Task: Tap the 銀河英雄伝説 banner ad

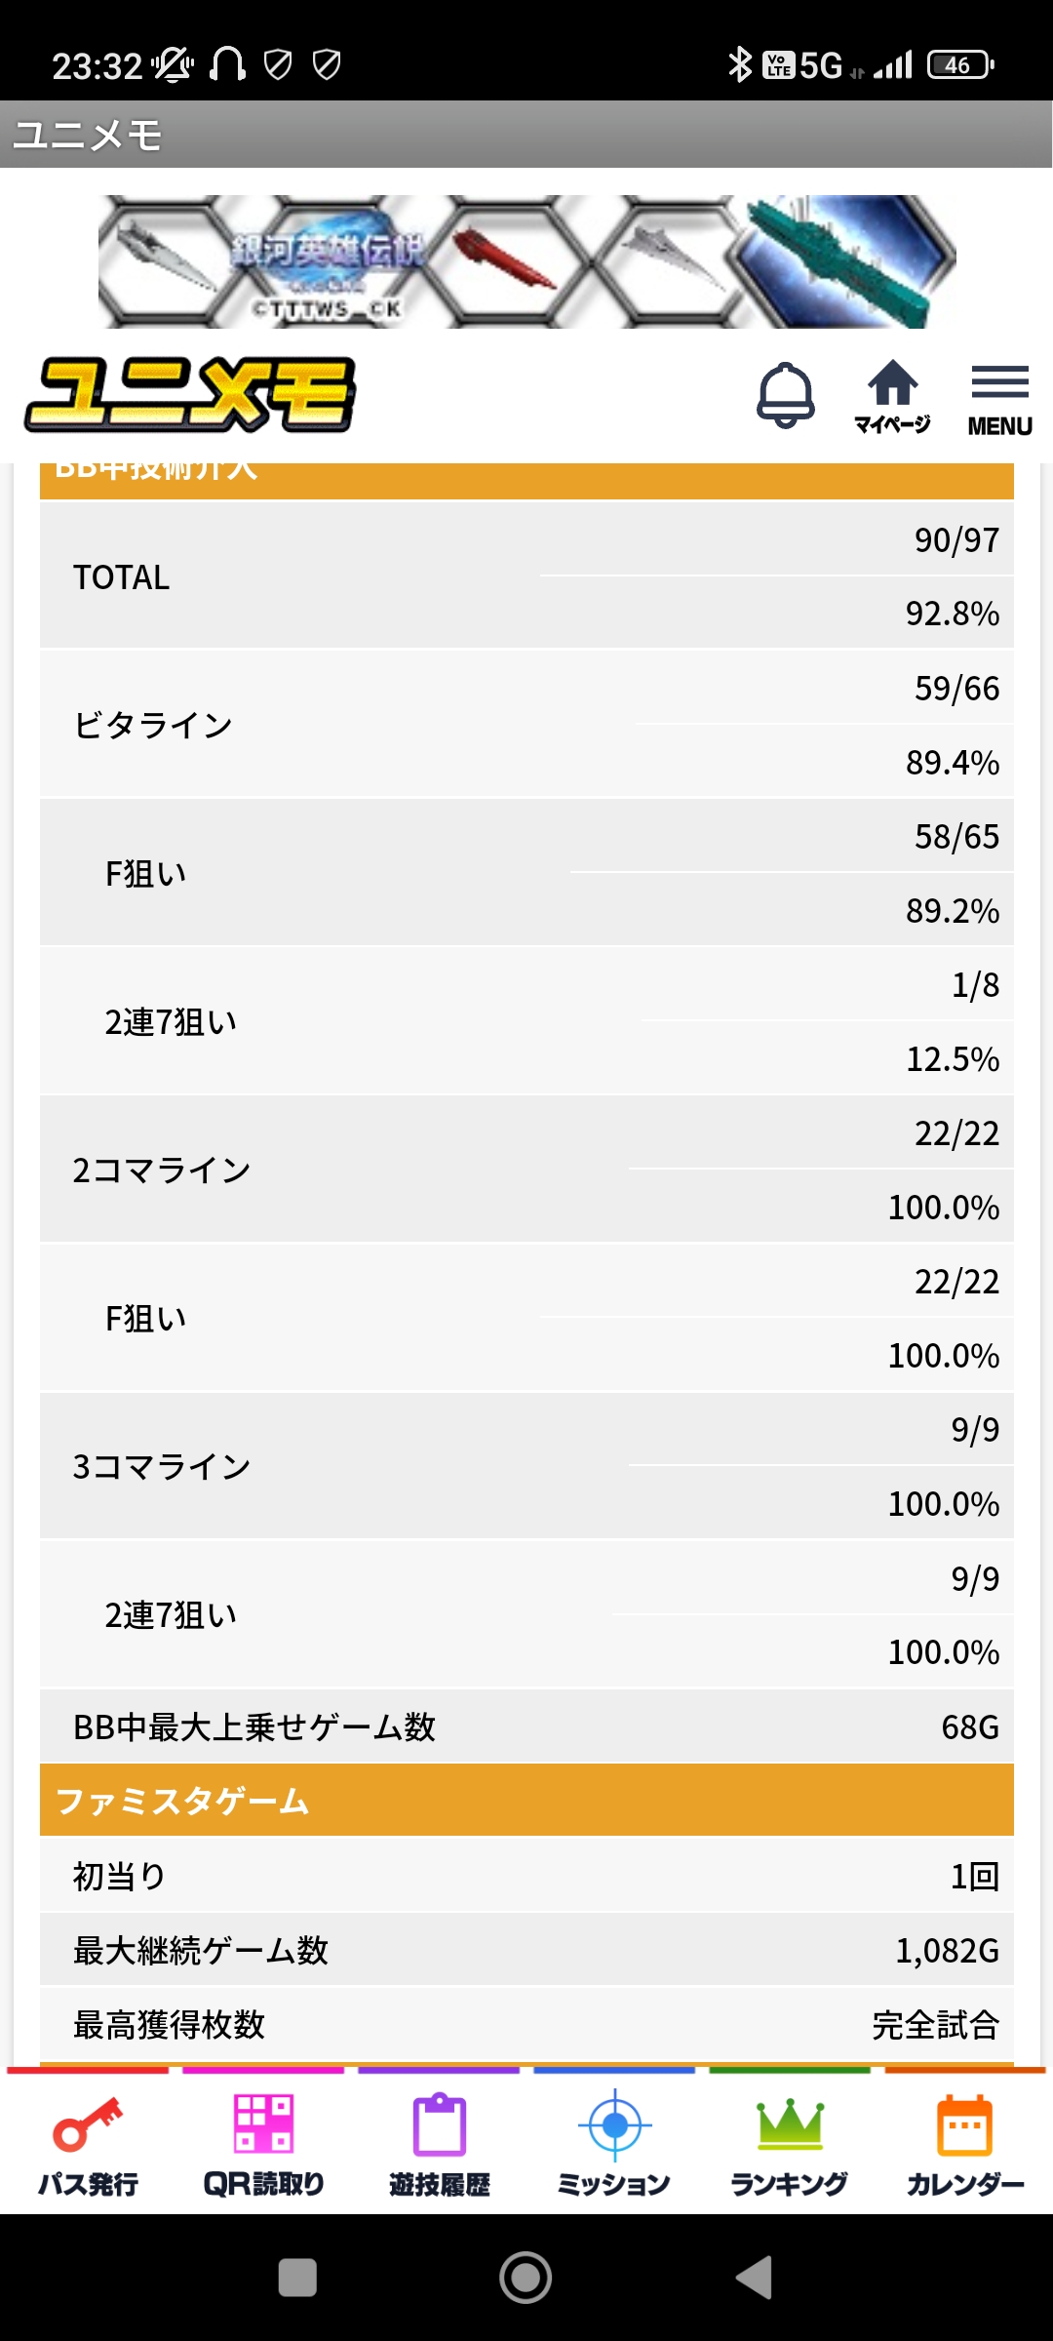Action: [526, 261]
